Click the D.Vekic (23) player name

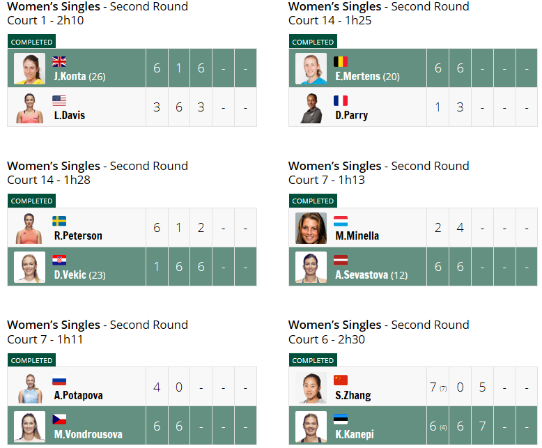pos(79,275)
